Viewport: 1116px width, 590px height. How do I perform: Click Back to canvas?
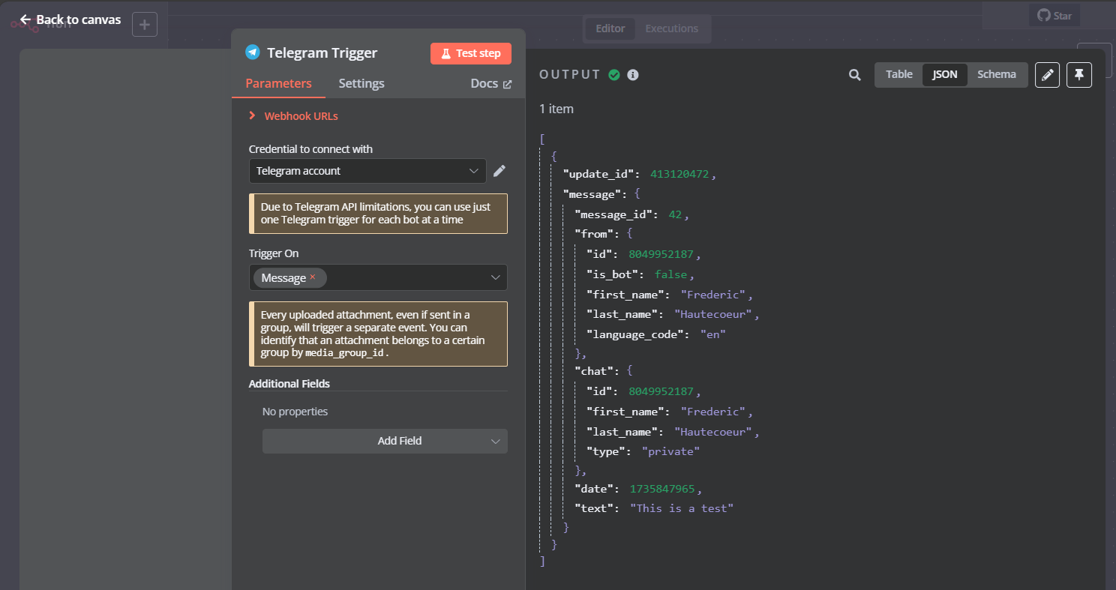[70, 19]
